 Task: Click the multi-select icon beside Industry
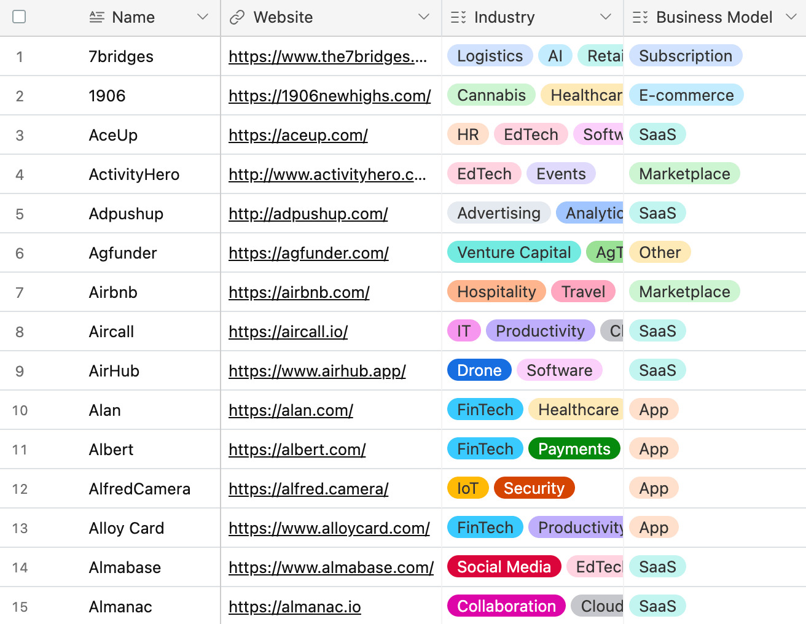458,17
